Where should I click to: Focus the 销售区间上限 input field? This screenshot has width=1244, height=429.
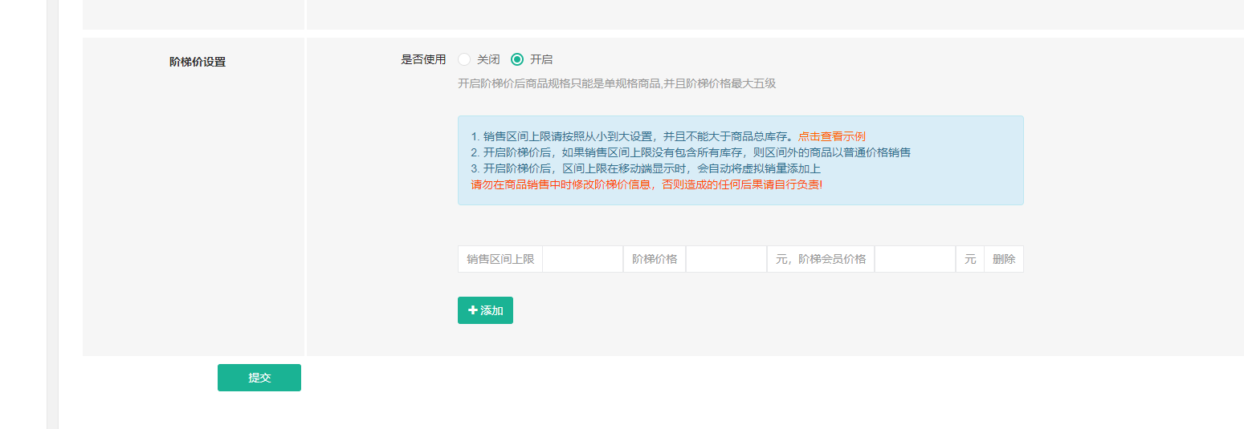pos(582,259)
